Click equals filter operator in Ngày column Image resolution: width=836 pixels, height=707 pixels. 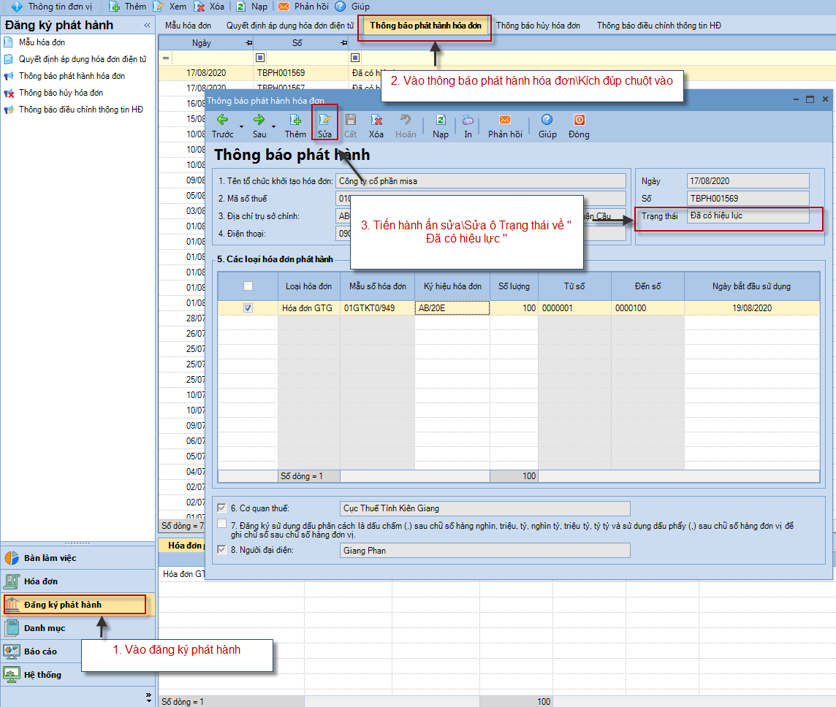point(166,58)
